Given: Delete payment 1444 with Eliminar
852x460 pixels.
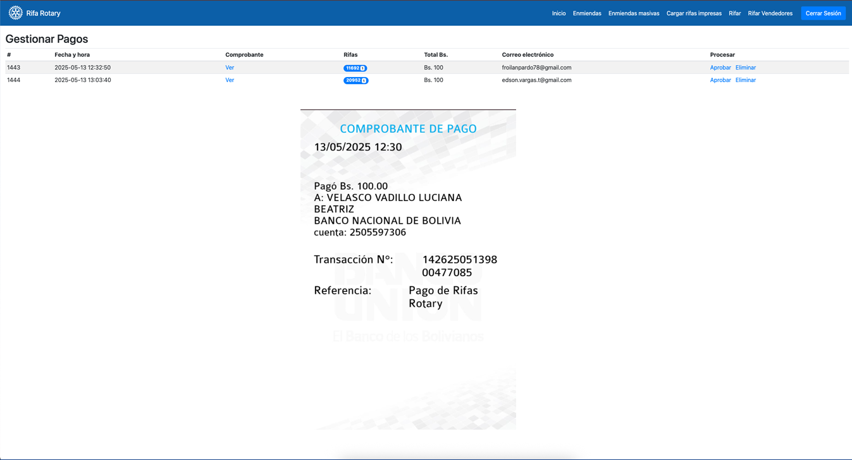Looking at the screenshot, I should [745, 80].
